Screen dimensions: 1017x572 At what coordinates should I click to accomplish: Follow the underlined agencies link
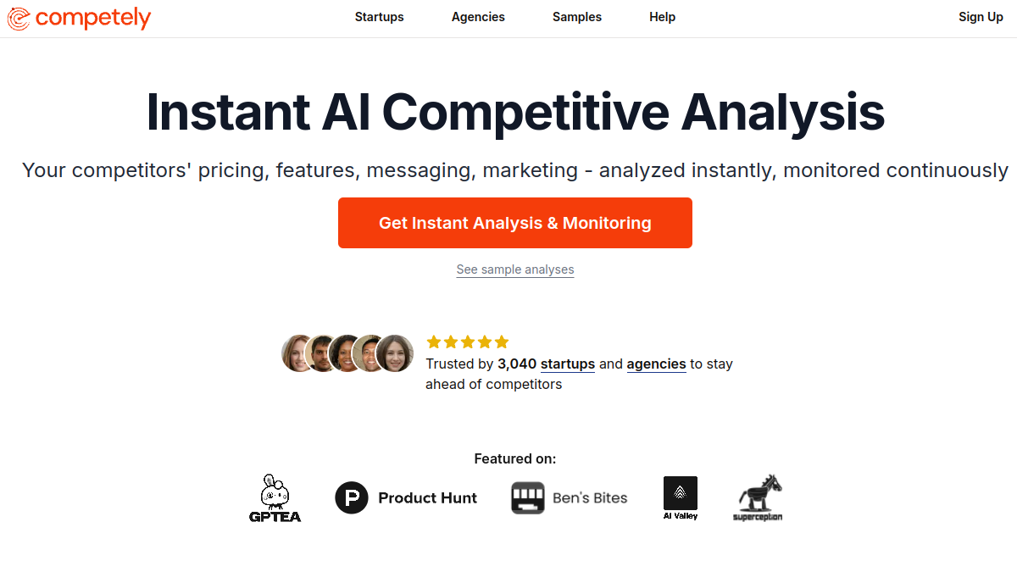point(657,364)
